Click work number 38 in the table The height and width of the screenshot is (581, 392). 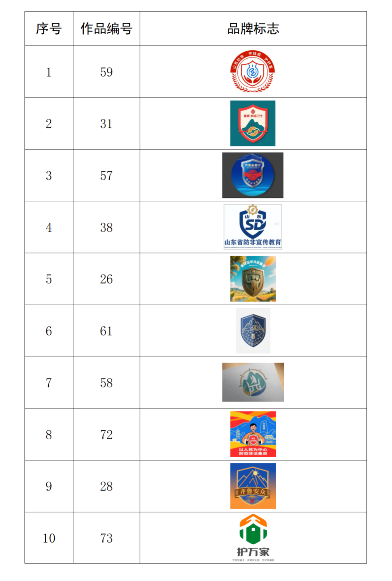[106, 228]
